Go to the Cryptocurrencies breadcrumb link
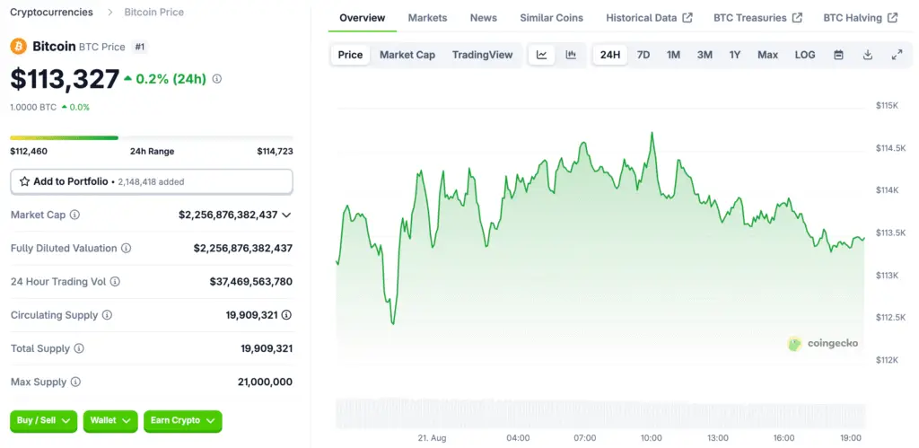The height and width of the screenshot is (448, 919). pyautogui.click(x=51, y=13)
